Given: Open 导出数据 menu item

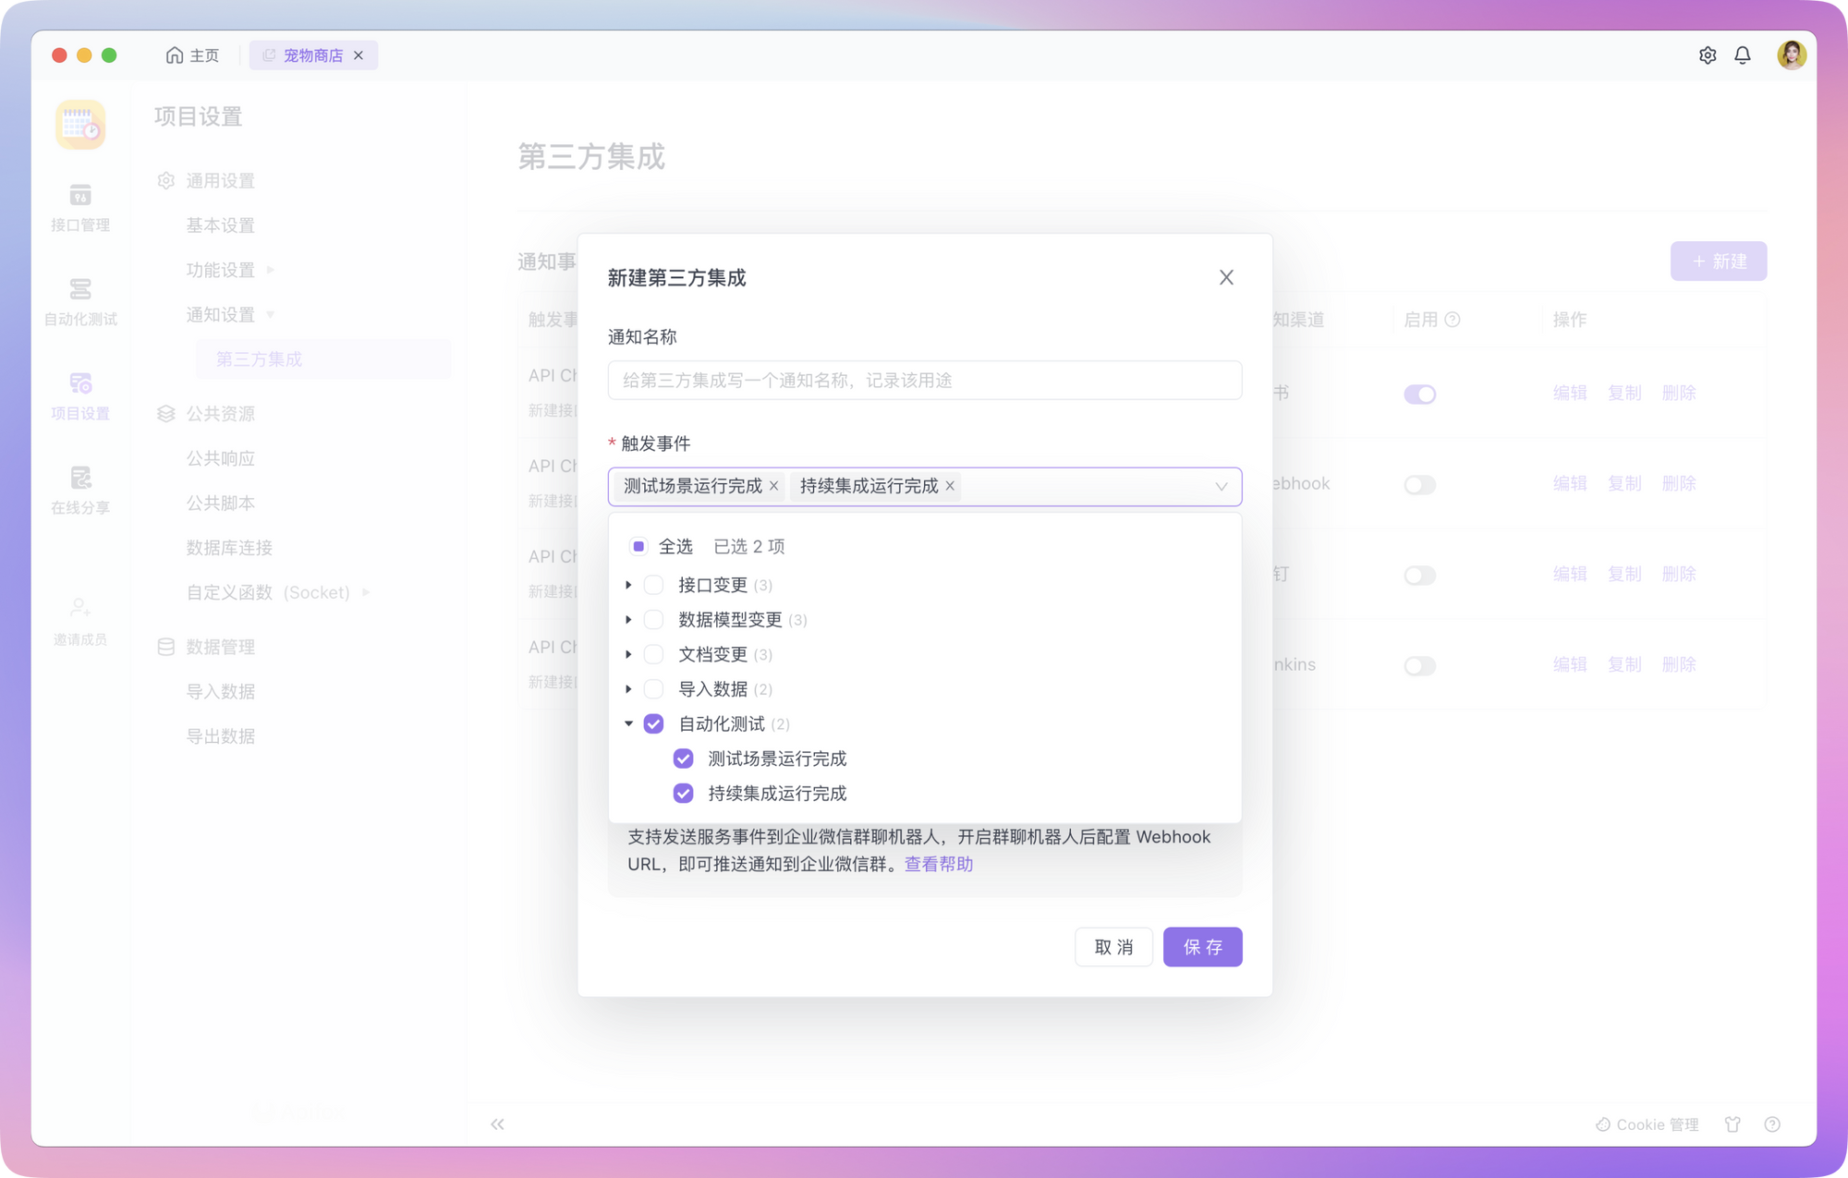Looking at the screenshot, I should point(220,736).
